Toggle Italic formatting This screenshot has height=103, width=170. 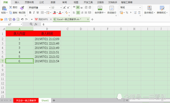[x=34, y=13]
